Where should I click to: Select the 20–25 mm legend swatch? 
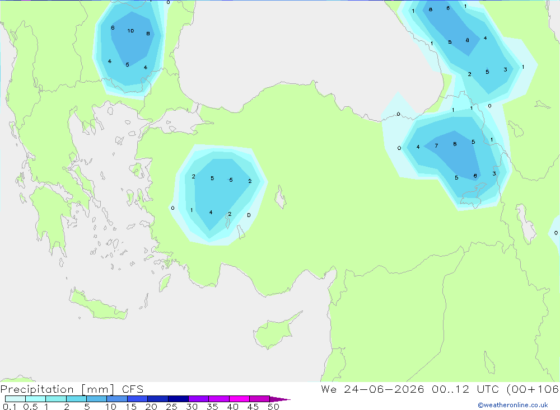(x=158, y=399)
